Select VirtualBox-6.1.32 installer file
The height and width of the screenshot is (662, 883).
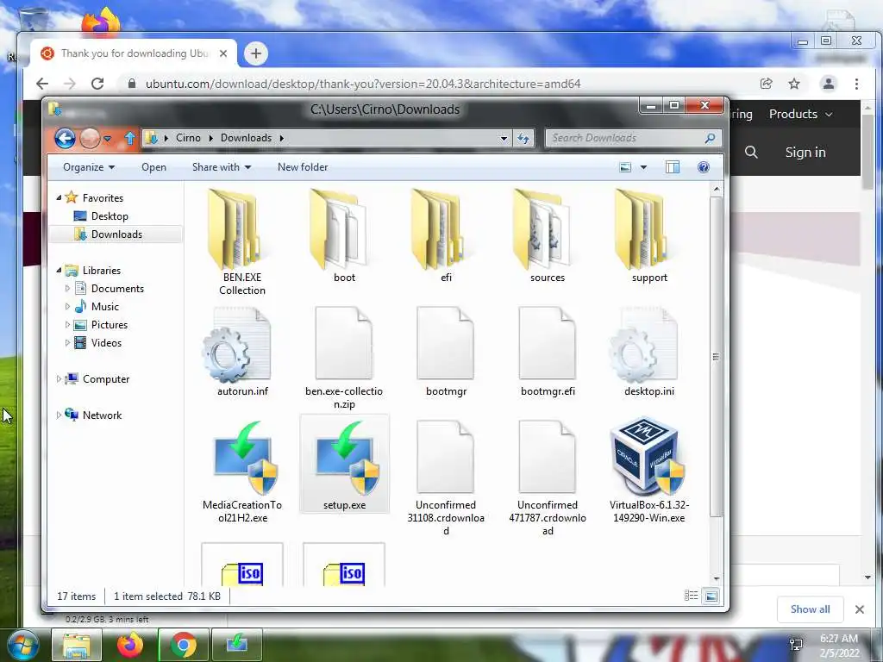coord(649,471)
